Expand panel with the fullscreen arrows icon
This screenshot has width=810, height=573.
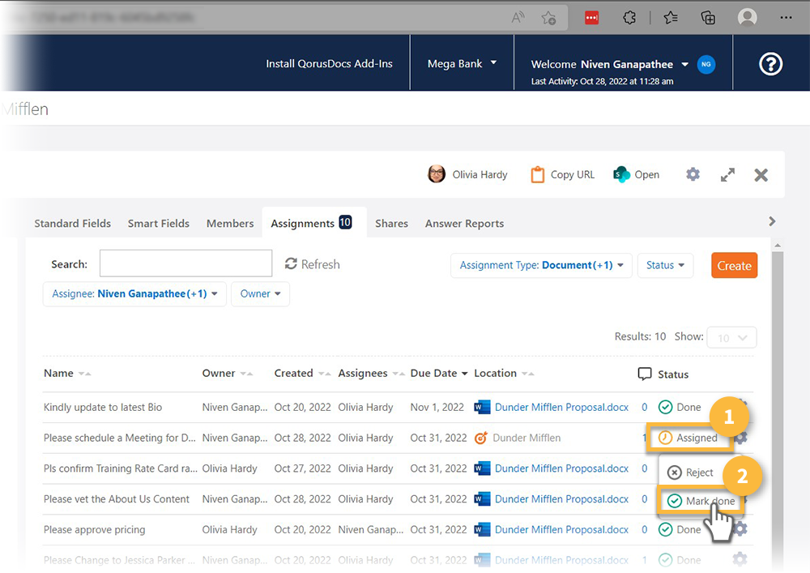[727, 174]
